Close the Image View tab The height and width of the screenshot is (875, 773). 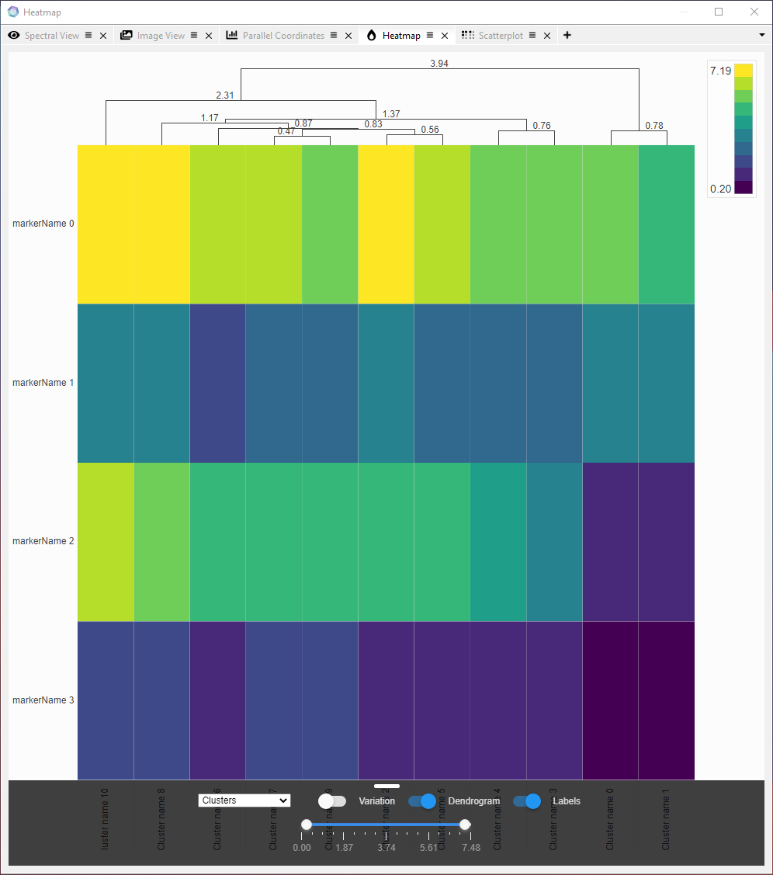pos(209,36)
